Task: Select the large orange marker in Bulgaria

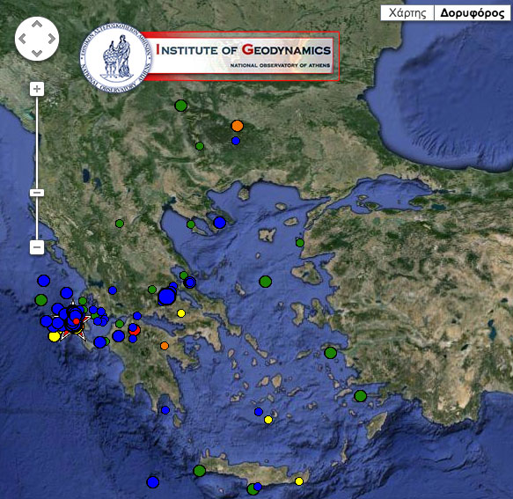Action: pyautogui.click(x=238, y=126)
